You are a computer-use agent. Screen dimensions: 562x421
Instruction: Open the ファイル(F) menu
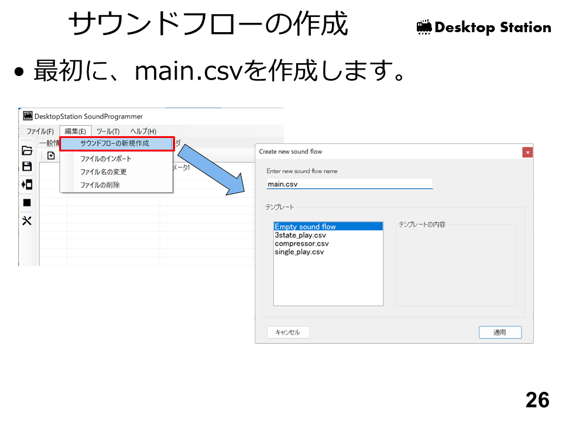[40, 132]
